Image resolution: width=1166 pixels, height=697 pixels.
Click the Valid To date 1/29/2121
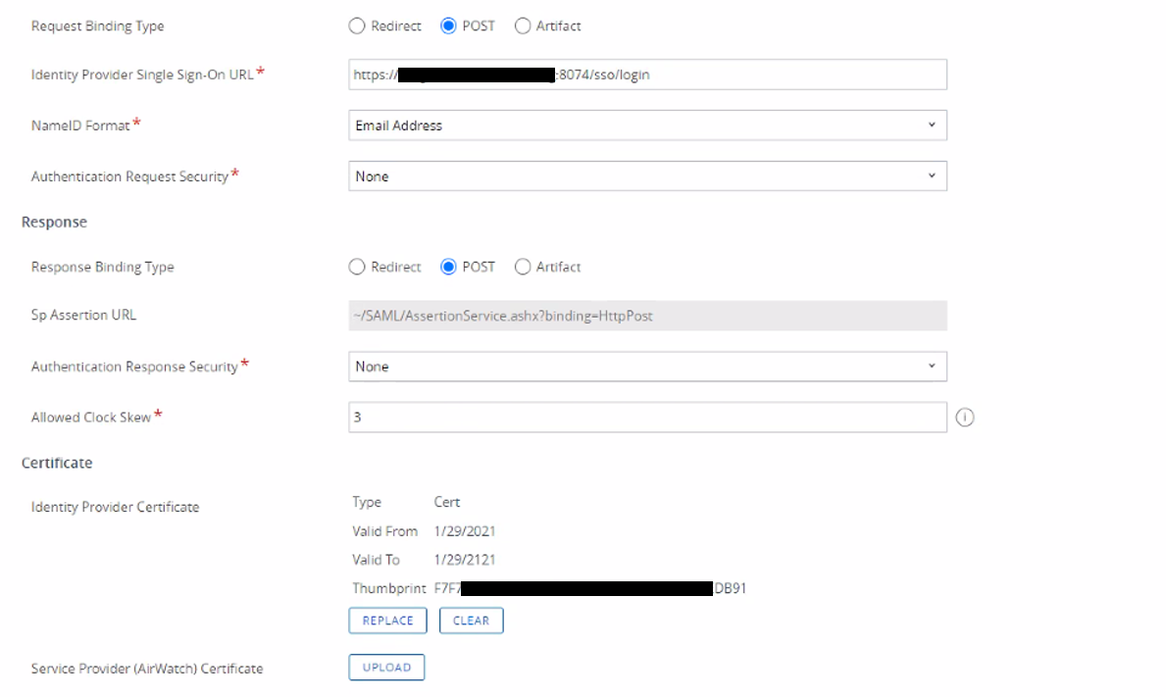coord(464,560)
